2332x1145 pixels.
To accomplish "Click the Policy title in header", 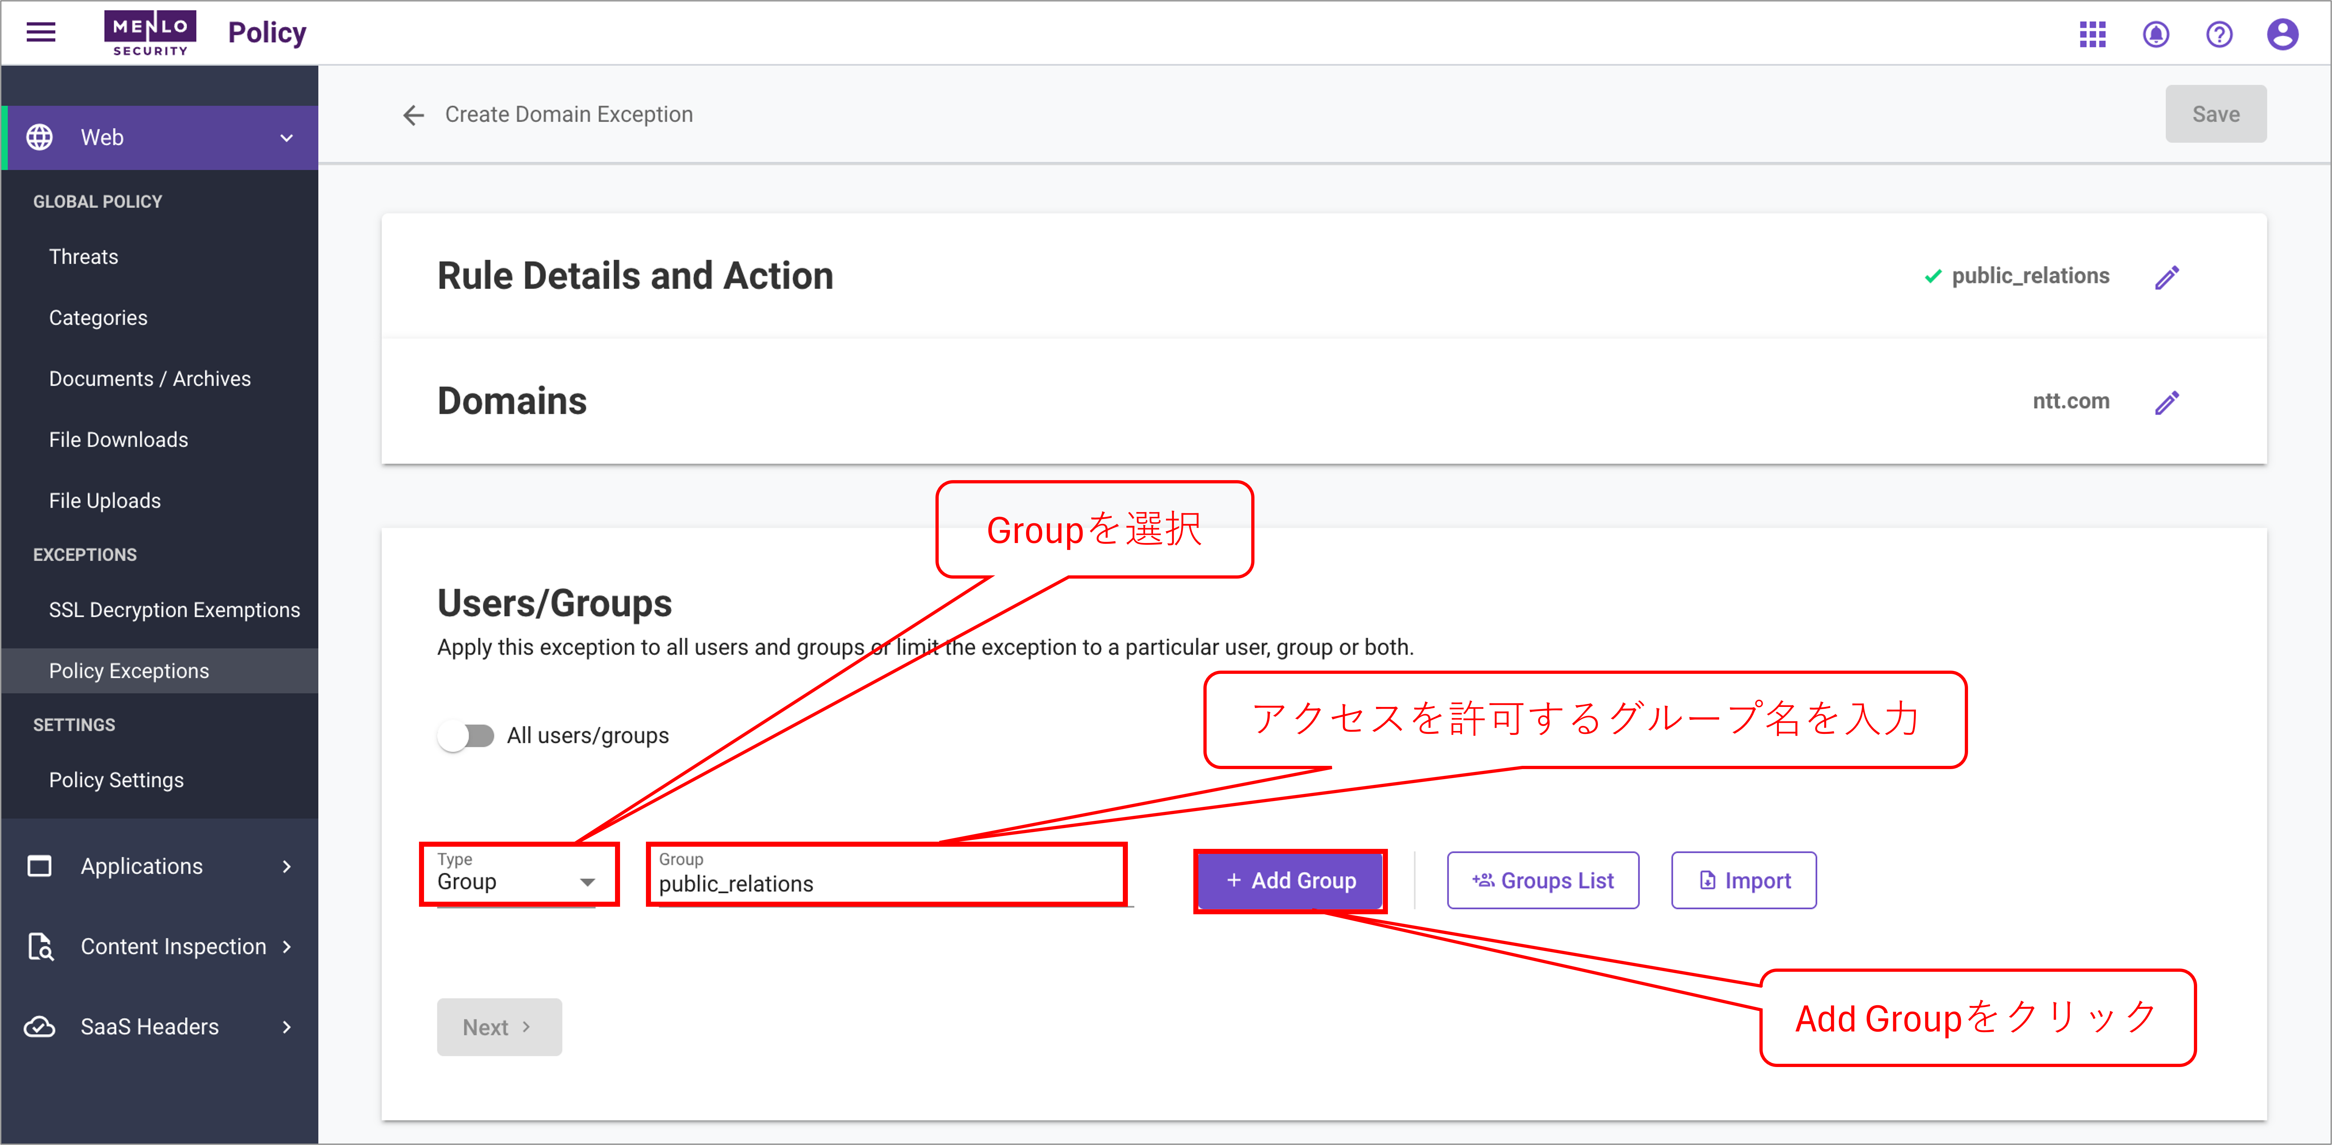I will (x=267, y=33).
